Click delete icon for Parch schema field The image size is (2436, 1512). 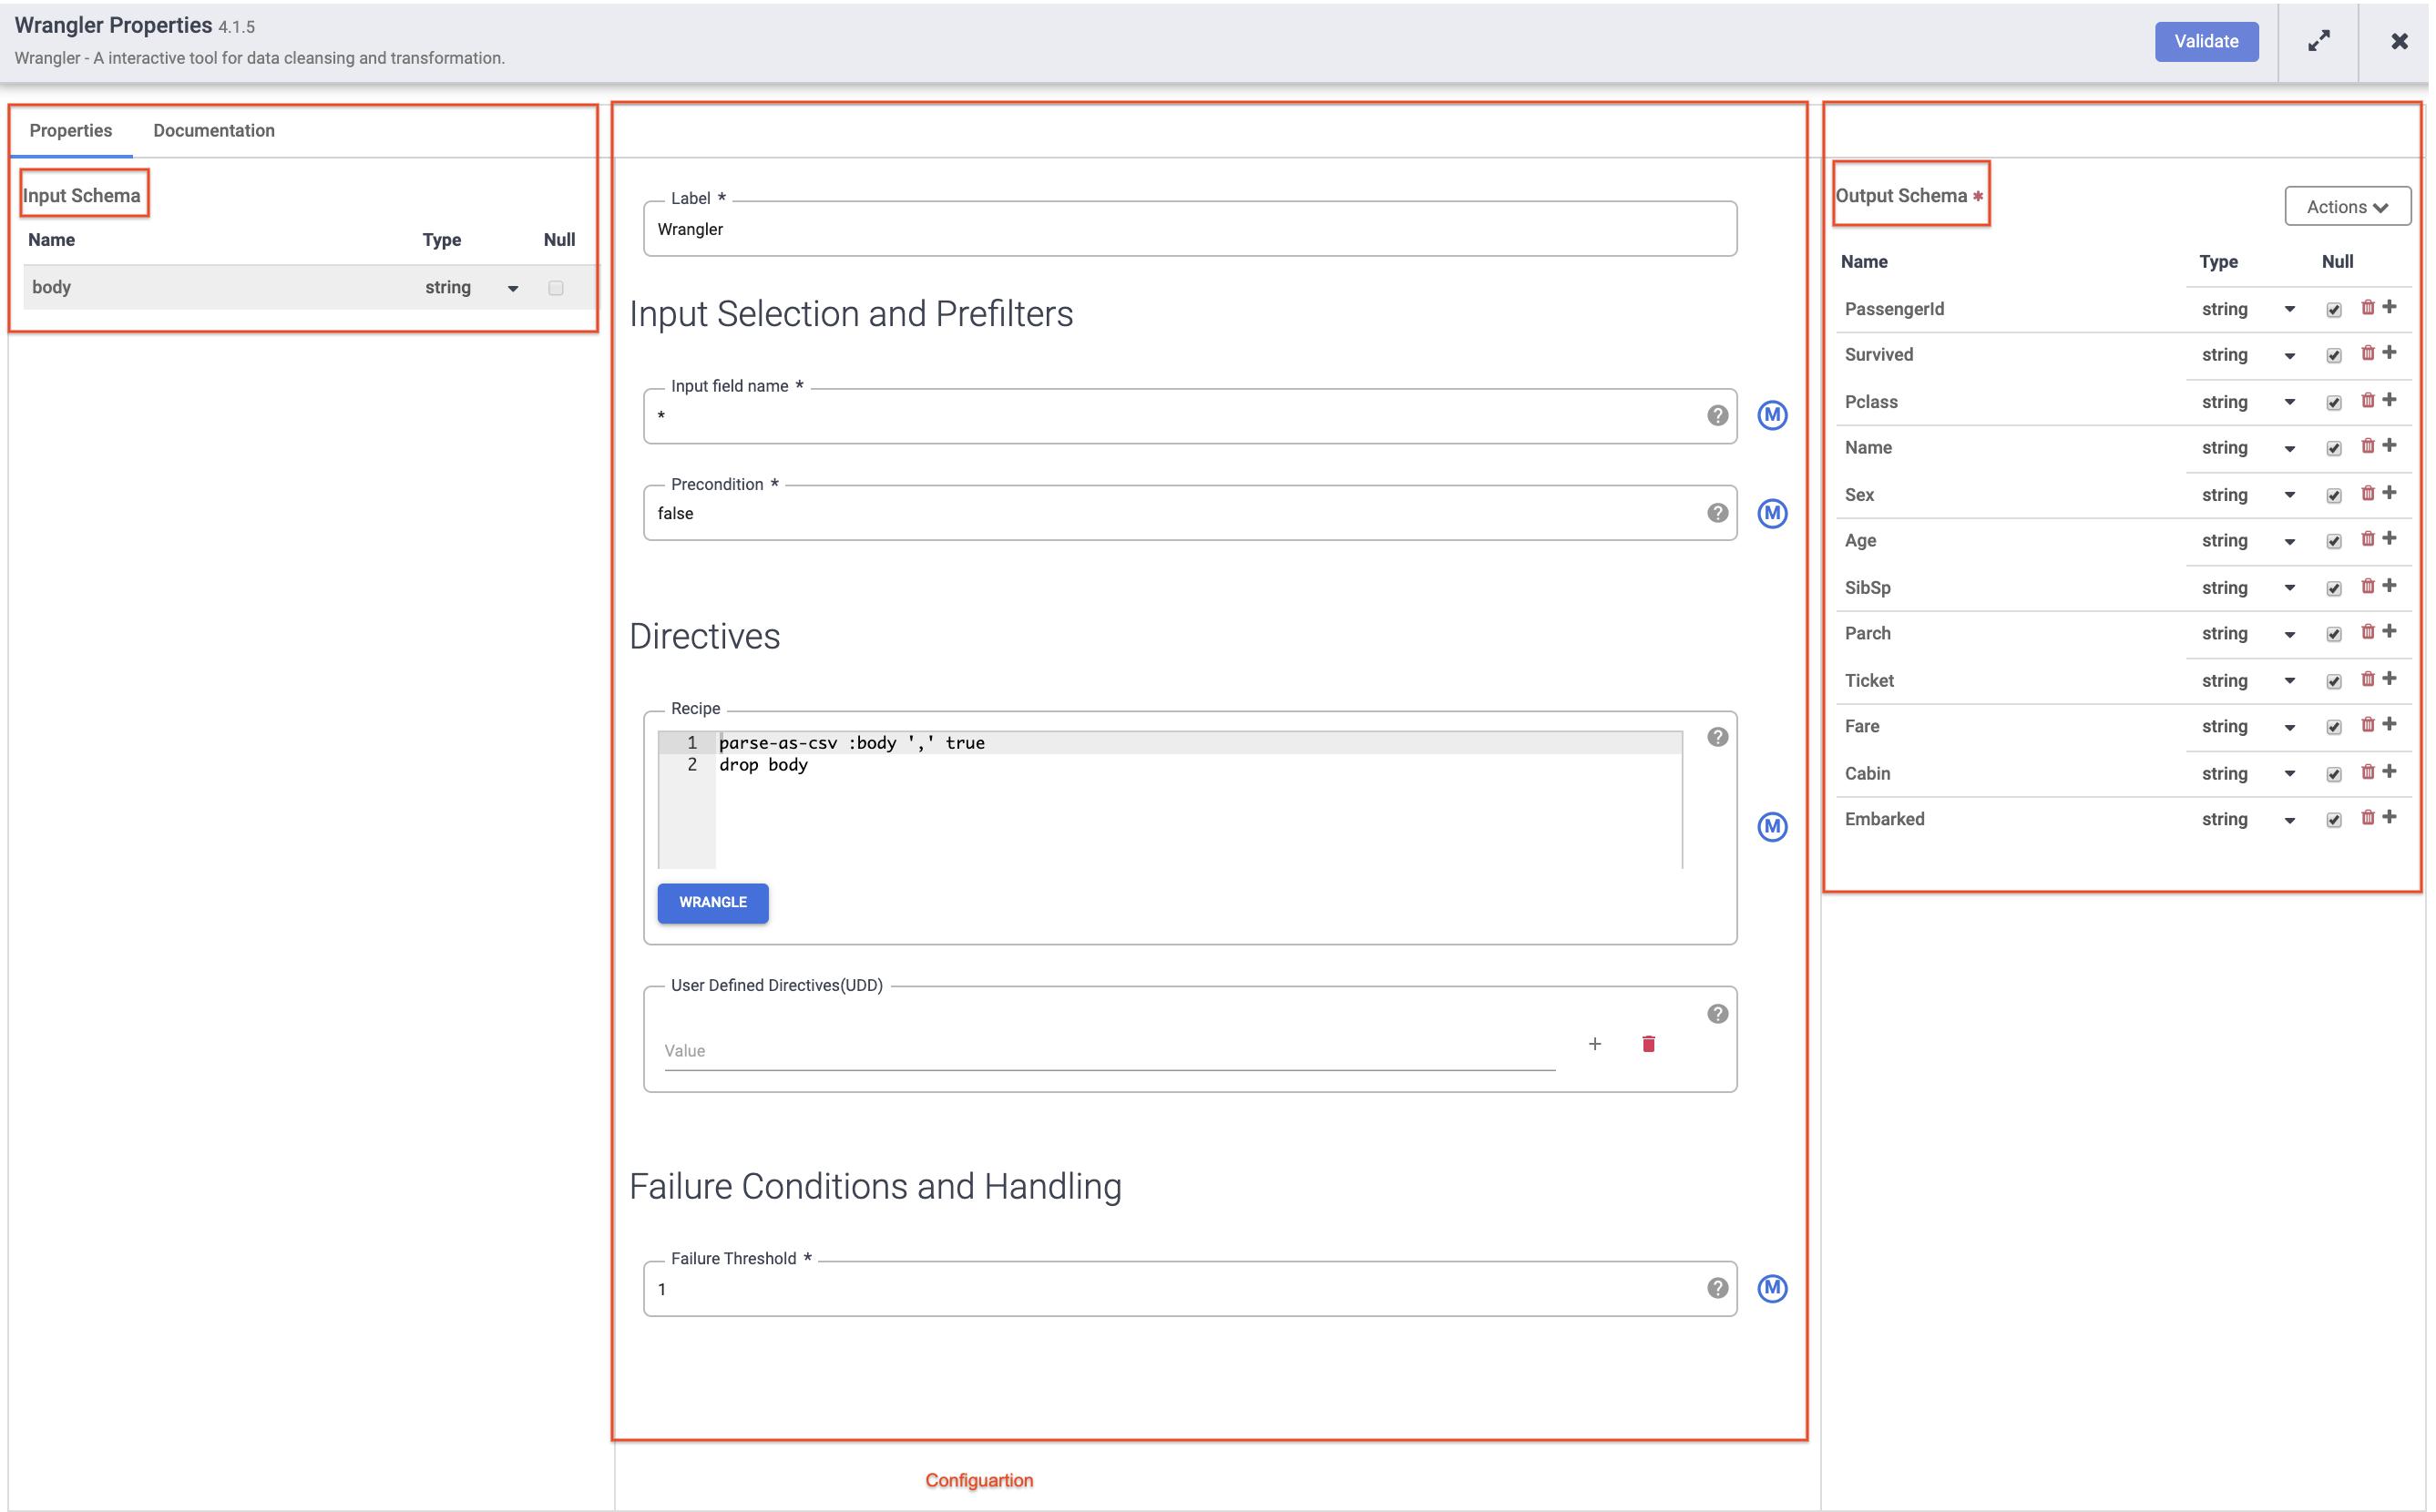tap(2365, 632)
